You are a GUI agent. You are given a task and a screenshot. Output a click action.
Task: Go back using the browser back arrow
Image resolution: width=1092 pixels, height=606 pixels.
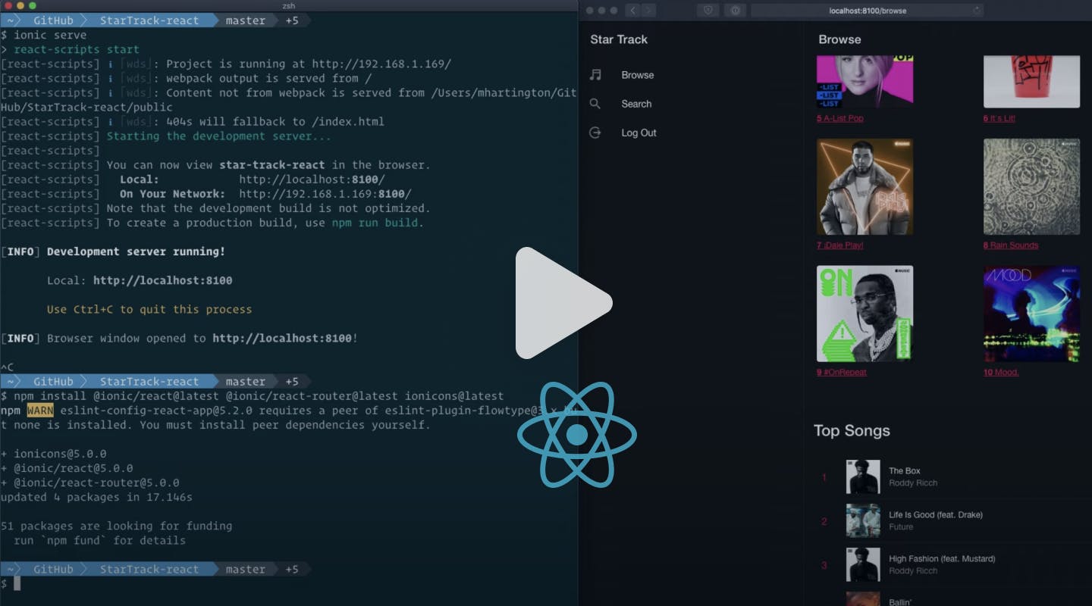(632, 11)
